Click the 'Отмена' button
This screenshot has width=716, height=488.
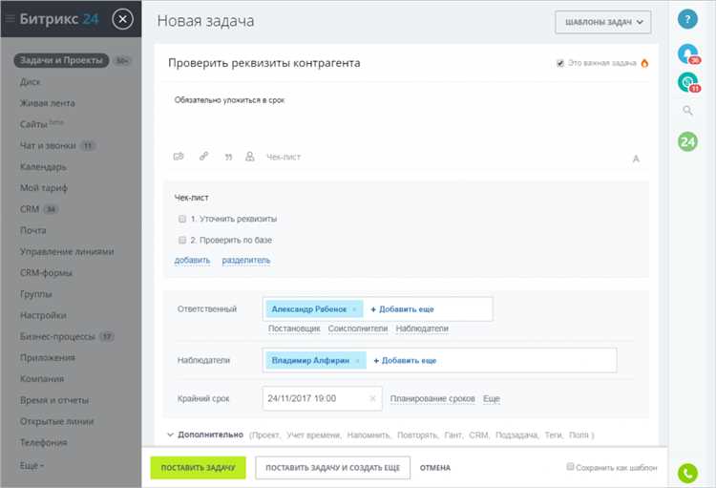[435, 467]
